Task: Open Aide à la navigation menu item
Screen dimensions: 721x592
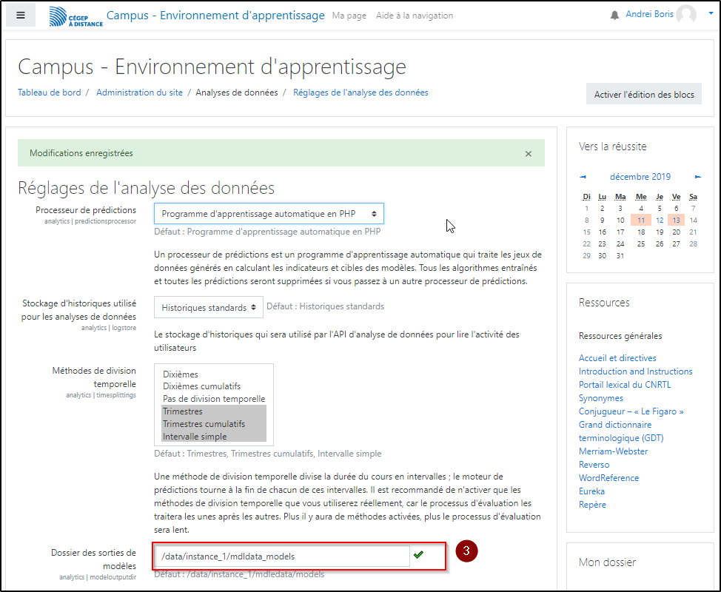Action: click(x=414, y=16)
